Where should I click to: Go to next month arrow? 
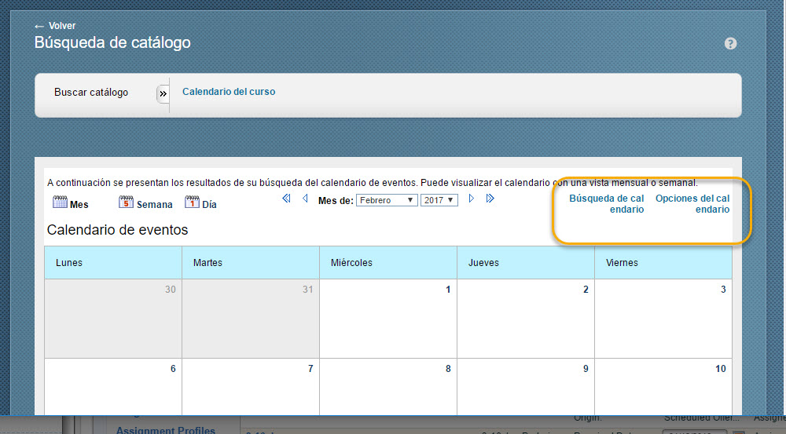[471, 199]
